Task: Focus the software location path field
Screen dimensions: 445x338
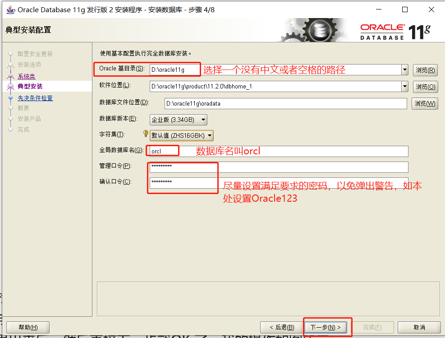Action: pos(275,86)
